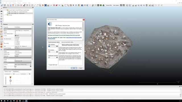Switch to General parameter setting tab
This screenshot has height=102, width=182.
[54, 42]
